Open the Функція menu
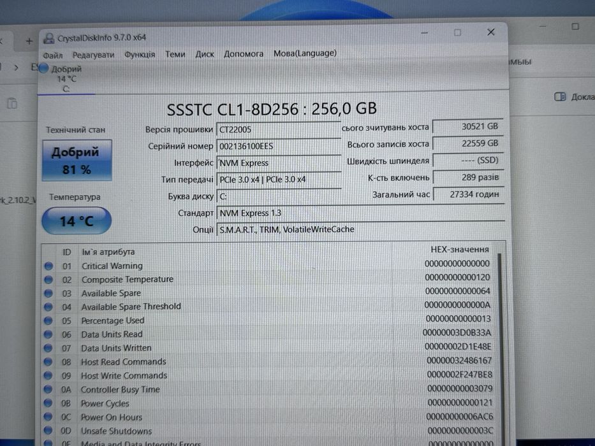 (x=140, y=55)
